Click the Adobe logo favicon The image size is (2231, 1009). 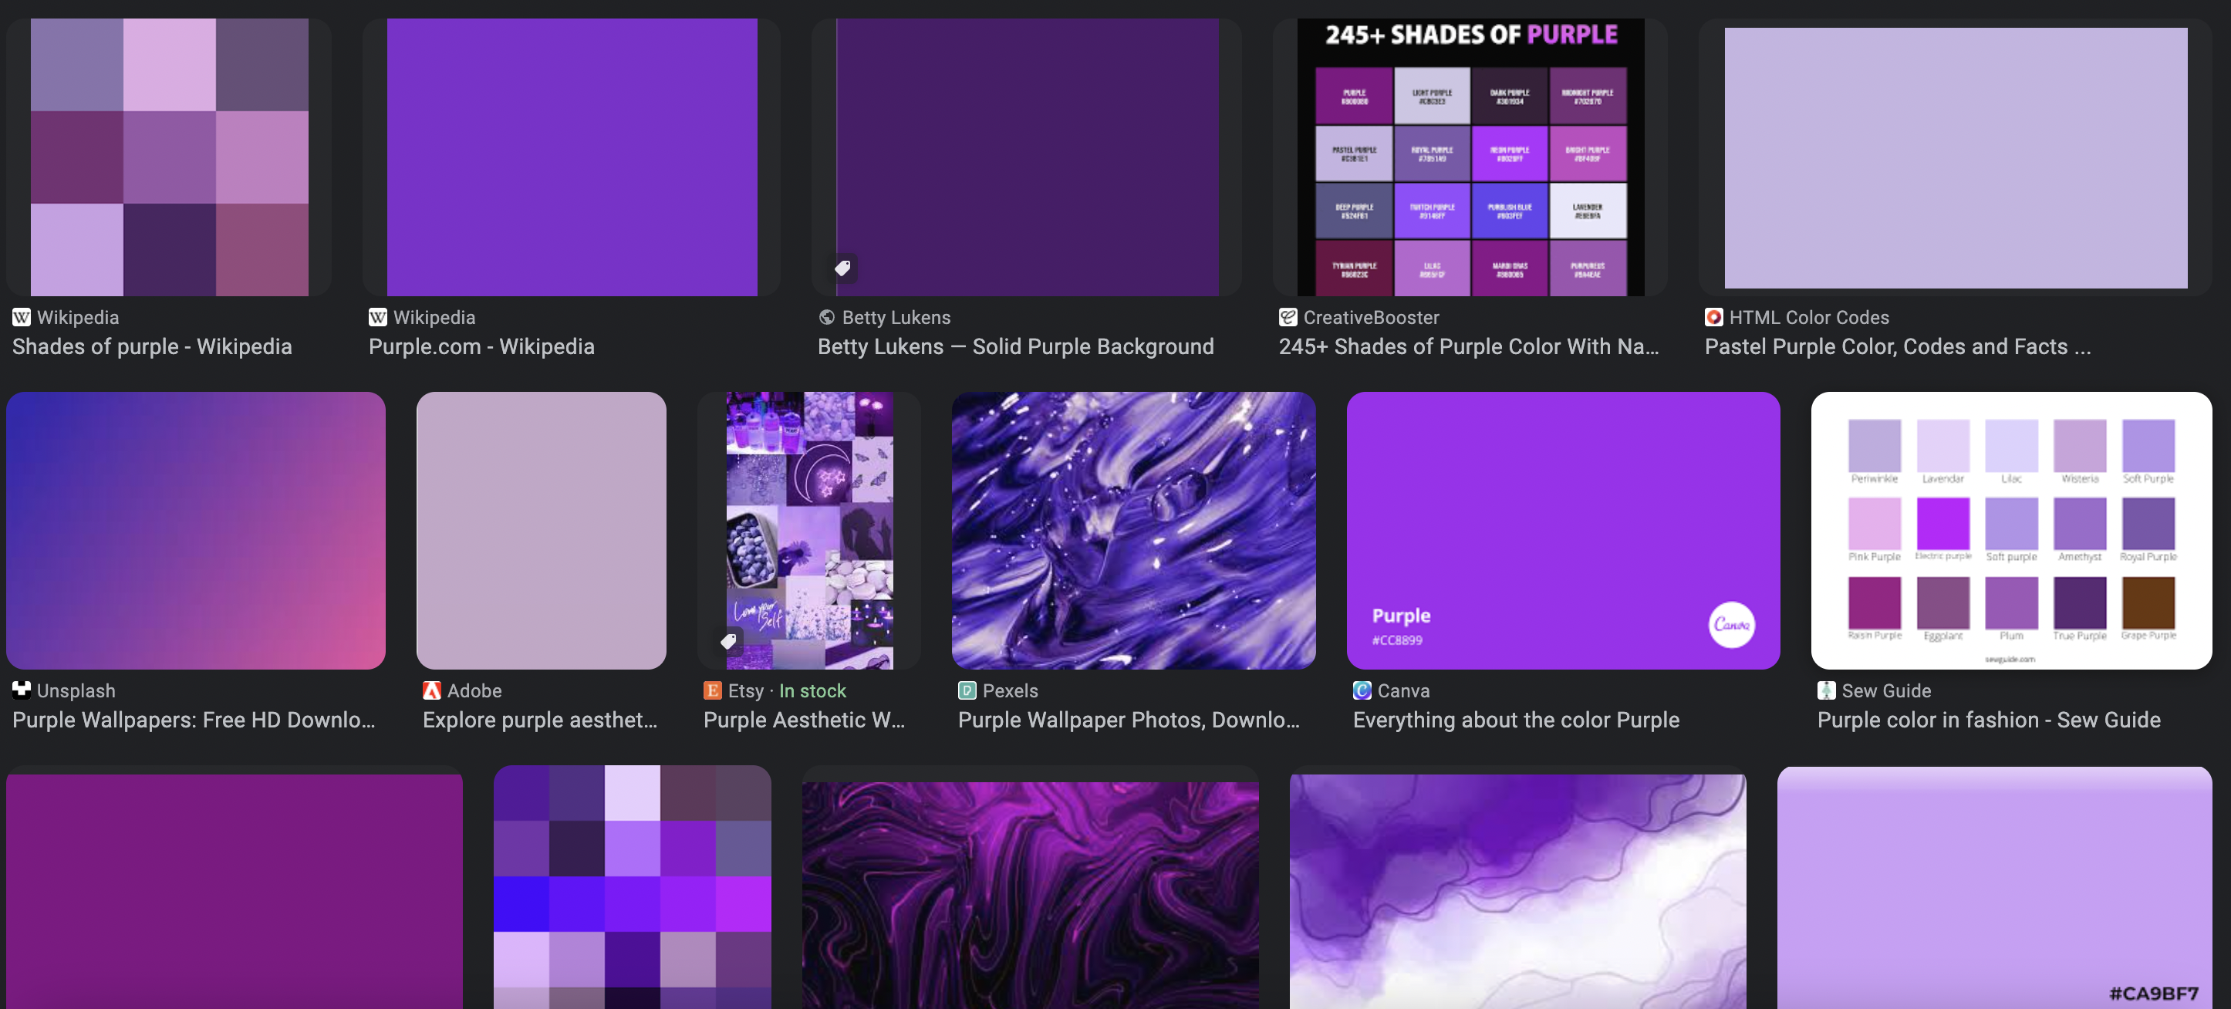coord(431,690)
